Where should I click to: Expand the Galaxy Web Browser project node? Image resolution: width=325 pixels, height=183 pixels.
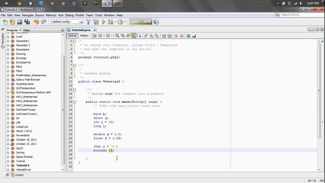pyautogui.click(x=8, y=80)
